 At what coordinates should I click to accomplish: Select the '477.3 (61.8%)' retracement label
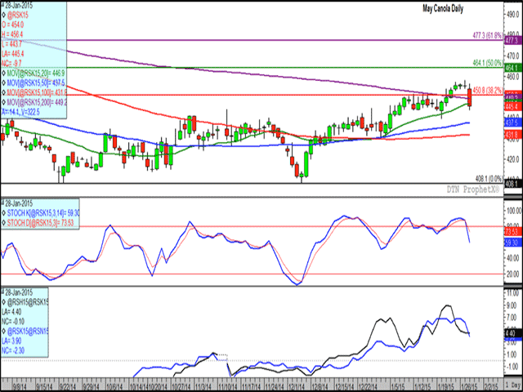[x=487, y=35]
